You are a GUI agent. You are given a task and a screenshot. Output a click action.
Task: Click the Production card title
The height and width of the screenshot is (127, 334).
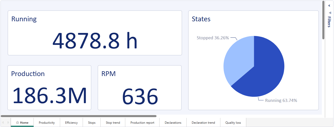pyautogui.click(x=28, y=74)
